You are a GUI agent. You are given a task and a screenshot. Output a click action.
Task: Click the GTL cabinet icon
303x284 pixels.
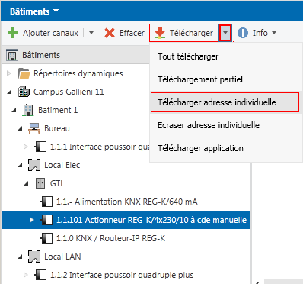40,183
